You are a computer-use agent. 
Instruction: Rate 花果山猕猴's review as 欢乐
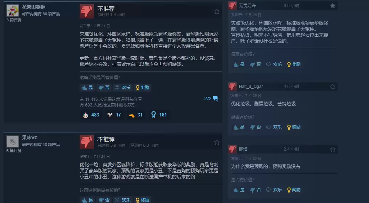122,88
